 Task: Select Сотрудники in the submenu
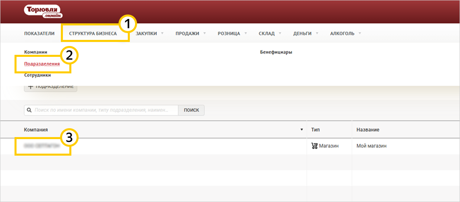pyautogui.click(x=37, y=75)
